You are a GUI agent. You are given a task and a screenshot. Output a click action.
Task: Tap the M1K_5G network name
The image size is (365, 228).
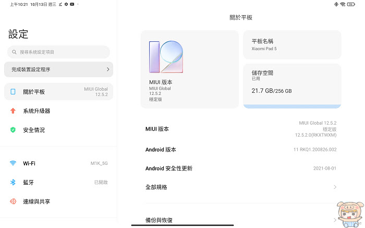(99, 163)
